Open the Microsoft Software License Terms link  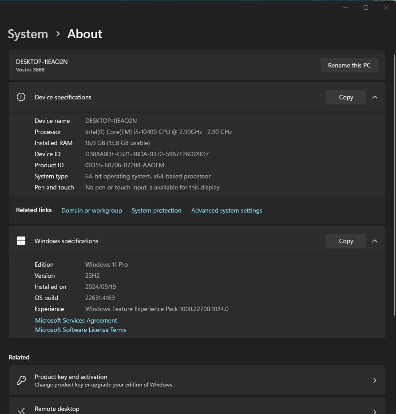[80, 330]
